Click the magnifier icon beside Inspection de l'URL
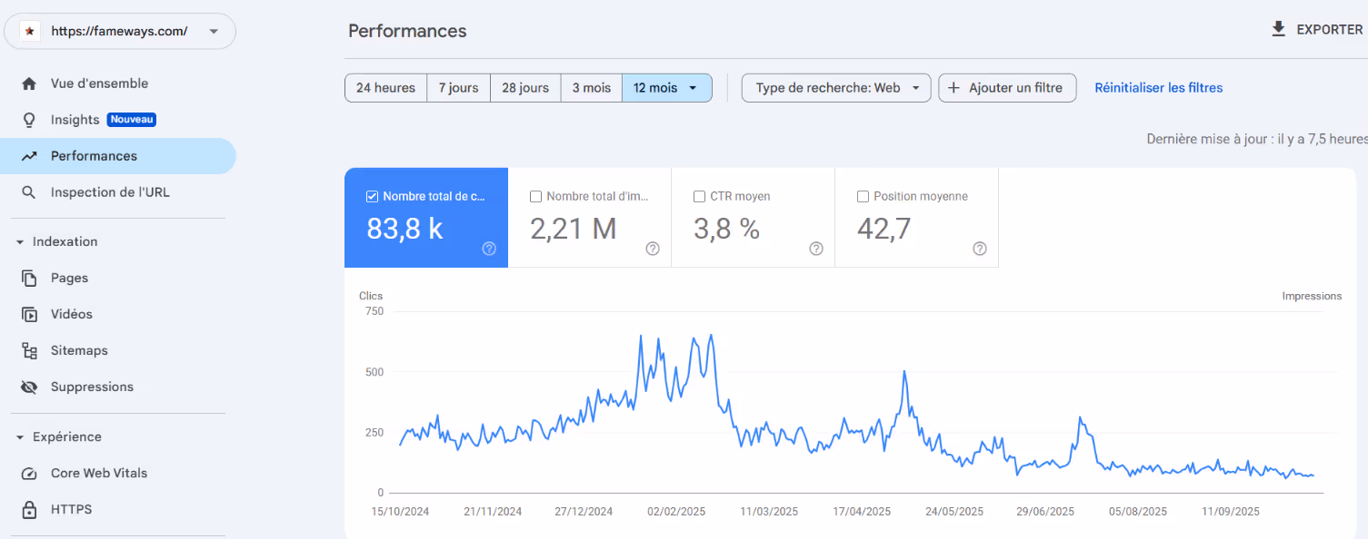This screenshot has height=539, width=1368. coord(29,192)
